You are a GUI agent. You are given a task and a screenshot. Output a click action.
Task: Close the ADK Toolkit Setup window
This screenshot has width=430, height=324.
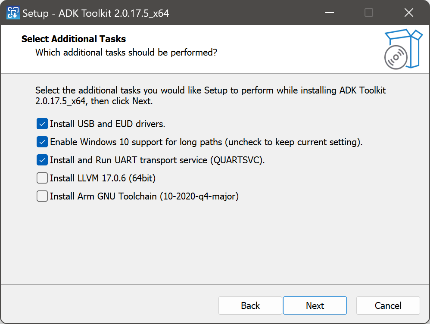(408, 13)
